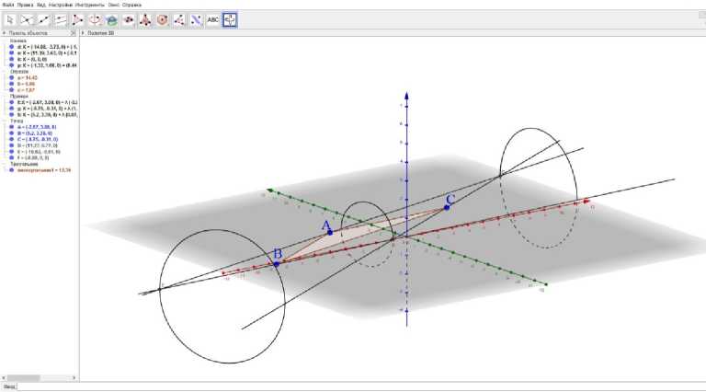Toggle visibility dot of line g row
Viewport: 706px width, 392px height.
point(12,109)
